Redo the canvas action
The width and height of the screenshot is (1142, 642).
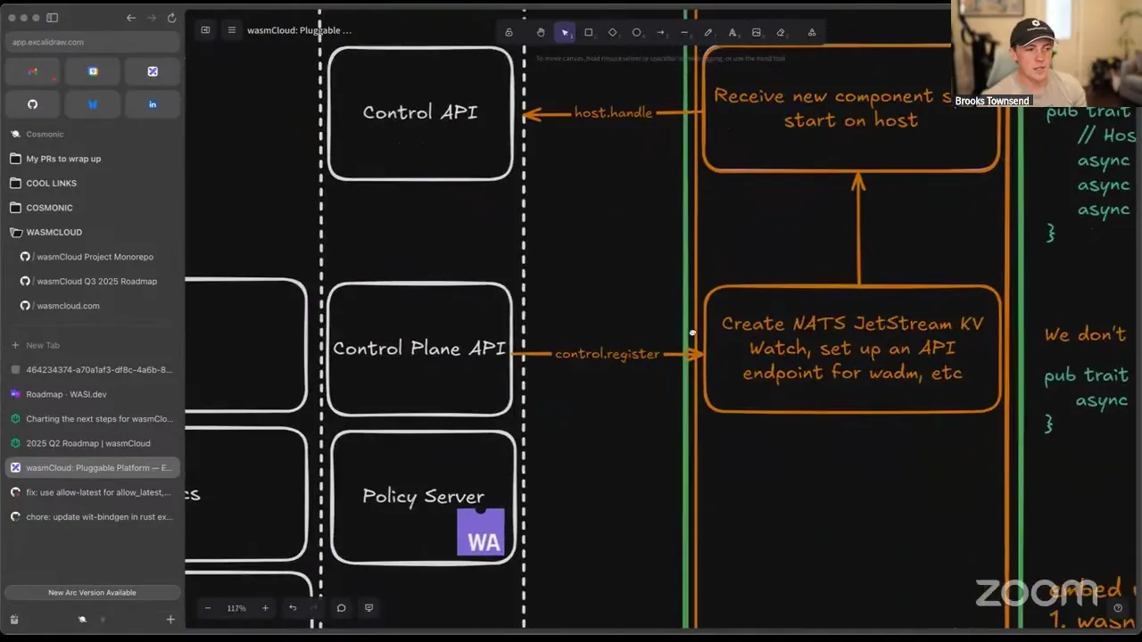[313, 608]
